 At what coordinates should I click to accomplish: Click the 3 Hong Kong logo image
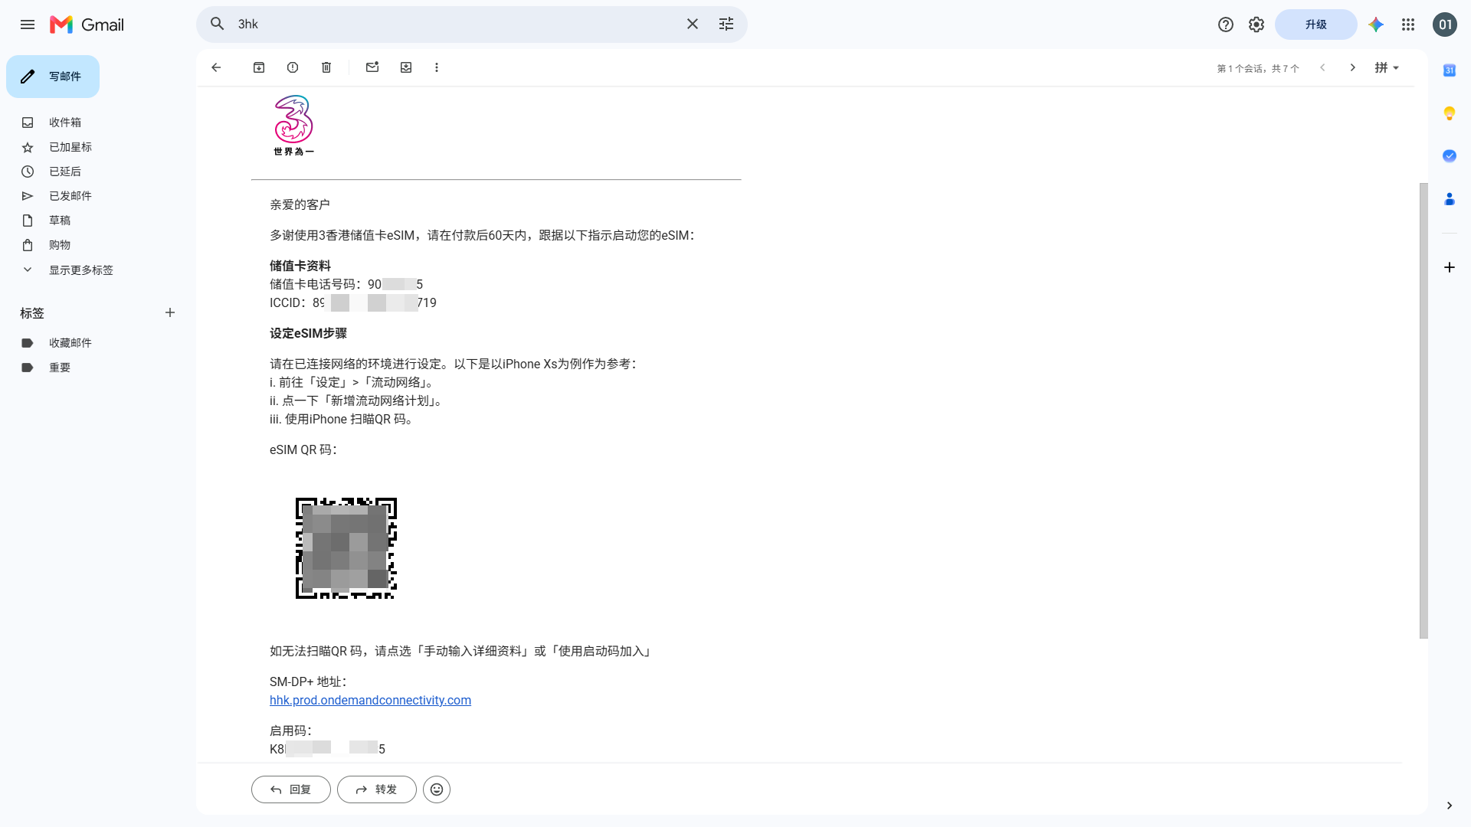point(294,125)
